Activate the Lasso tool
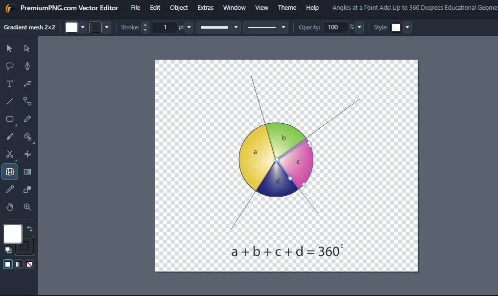The image size is (498, 296). tap(9, 66)
